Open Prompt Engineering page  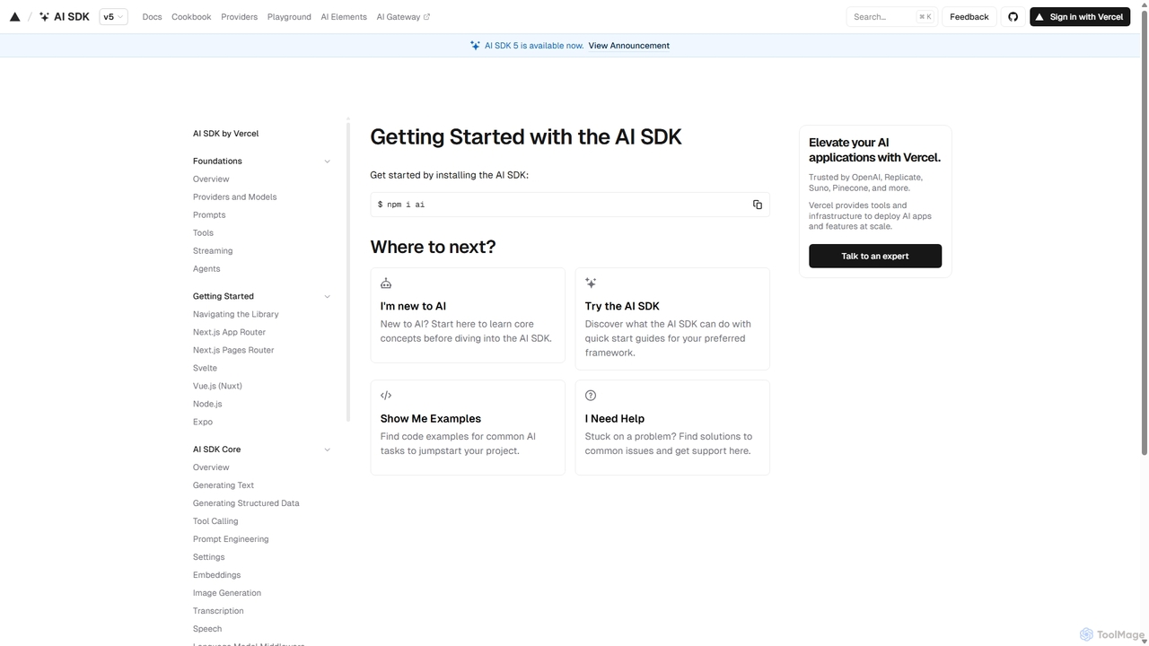(x=231, y=540)
